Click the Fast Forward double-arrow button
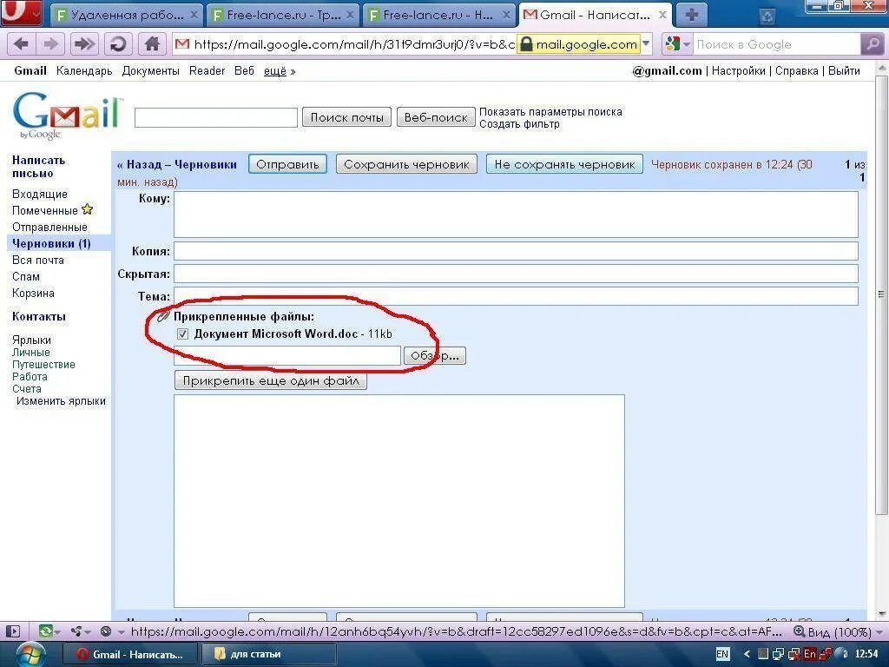 click(x=84, y=43)
